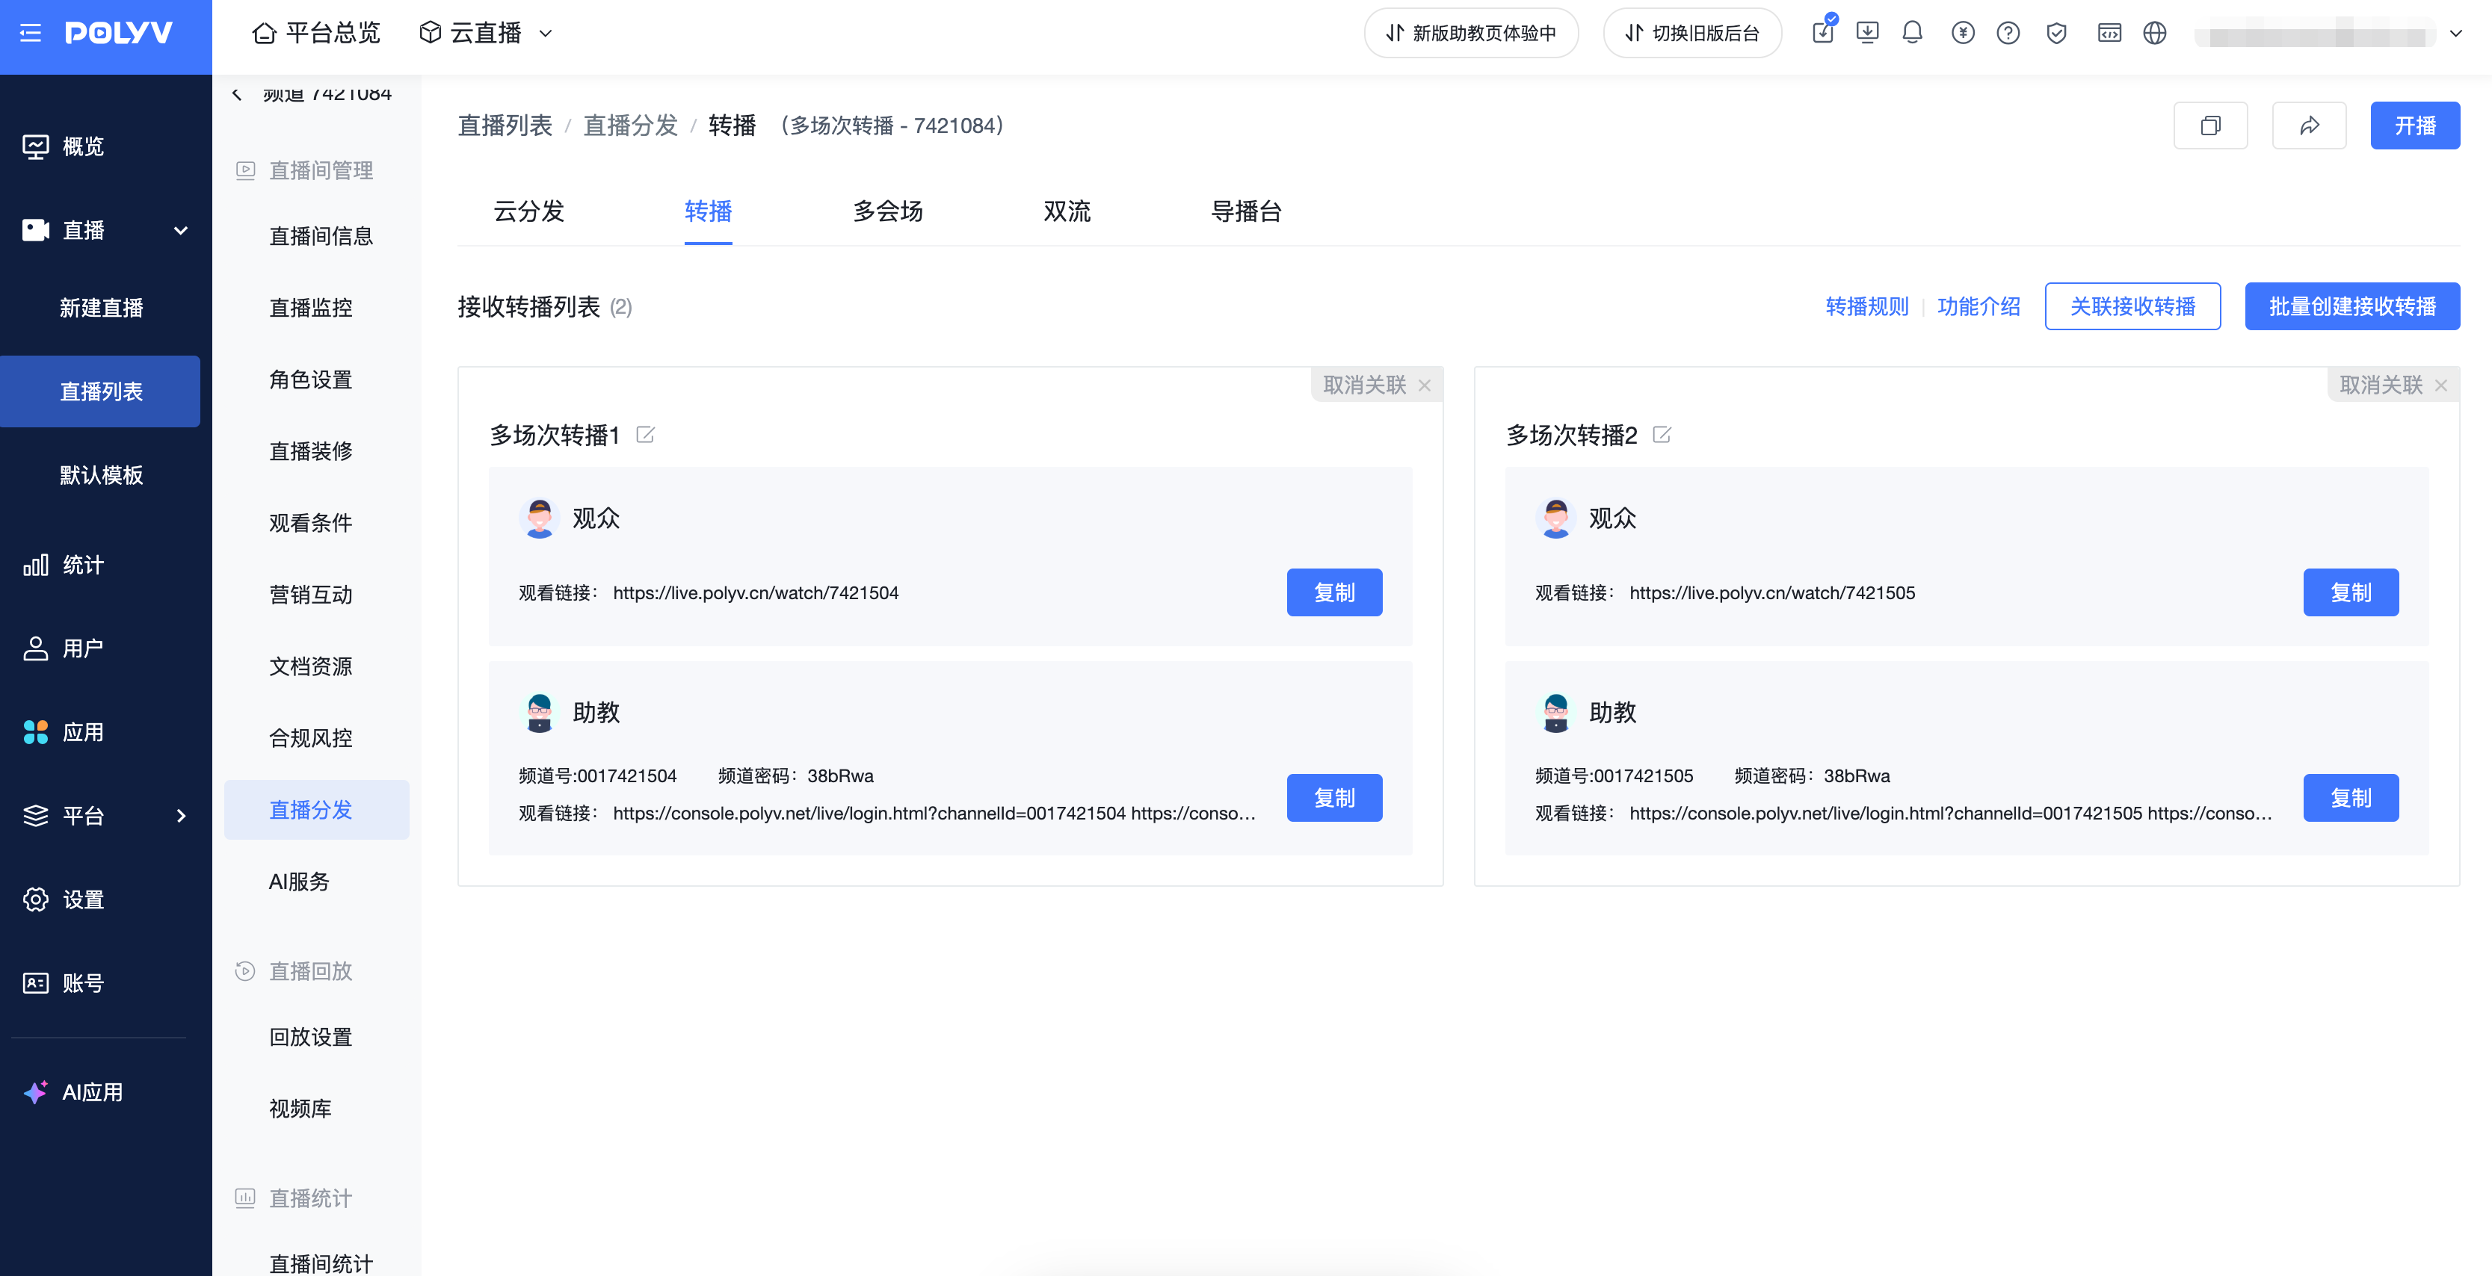Switch to the 双流 tab
The height and width of the screenshot is (1276, 2492).
tap(1067, 211)
